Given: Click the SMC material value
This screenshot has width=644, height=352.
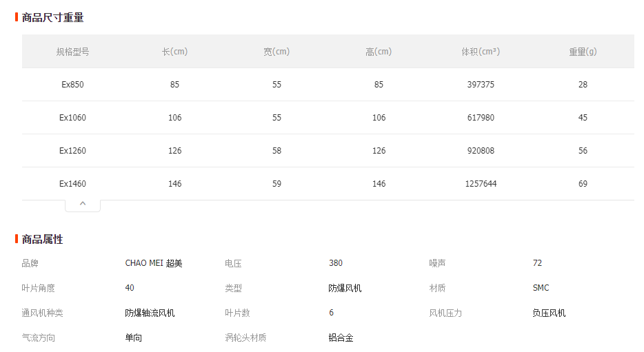Looking at the screenshot, I should [x=541, y=288].
